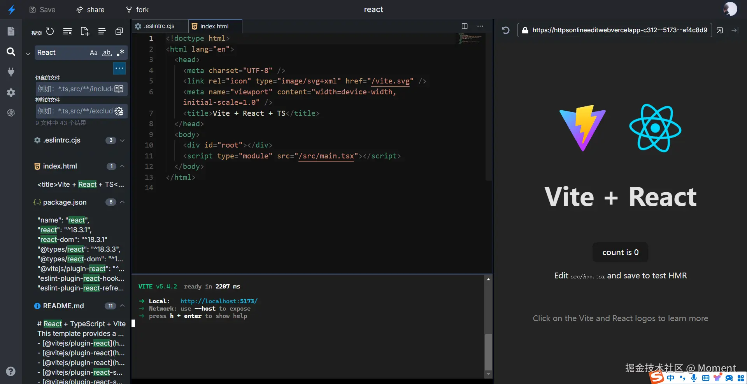Click the Save button
Image resolution: width=747 pixels, height=384 pixels.
coord(42,9)
